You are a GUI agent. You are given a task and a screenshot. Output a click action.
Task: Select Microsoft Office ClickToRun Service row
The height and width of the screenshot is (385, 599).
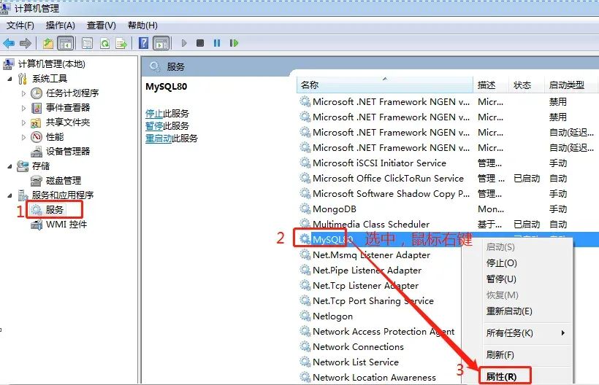[448, 178]
